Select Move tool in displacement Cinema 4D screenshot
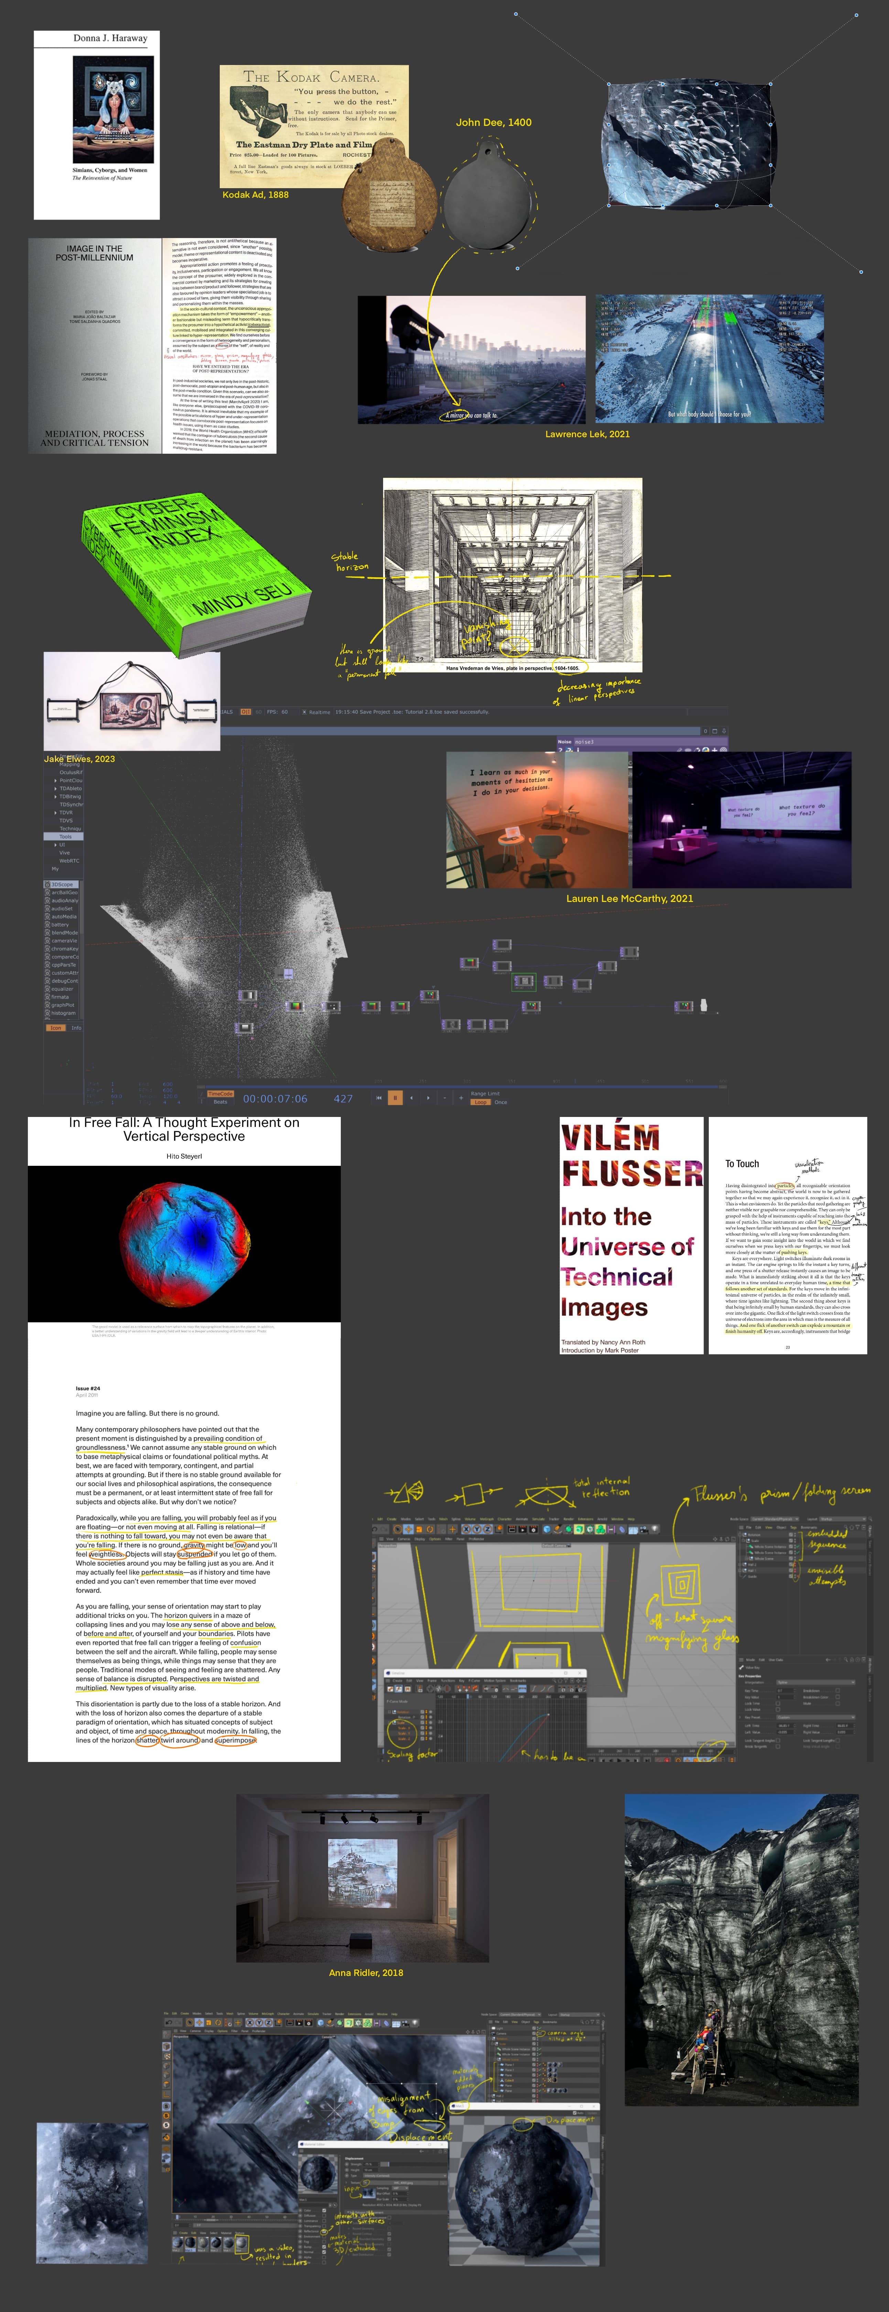Viewport: 889px width, 2312px height. [x=199, y=2023]
